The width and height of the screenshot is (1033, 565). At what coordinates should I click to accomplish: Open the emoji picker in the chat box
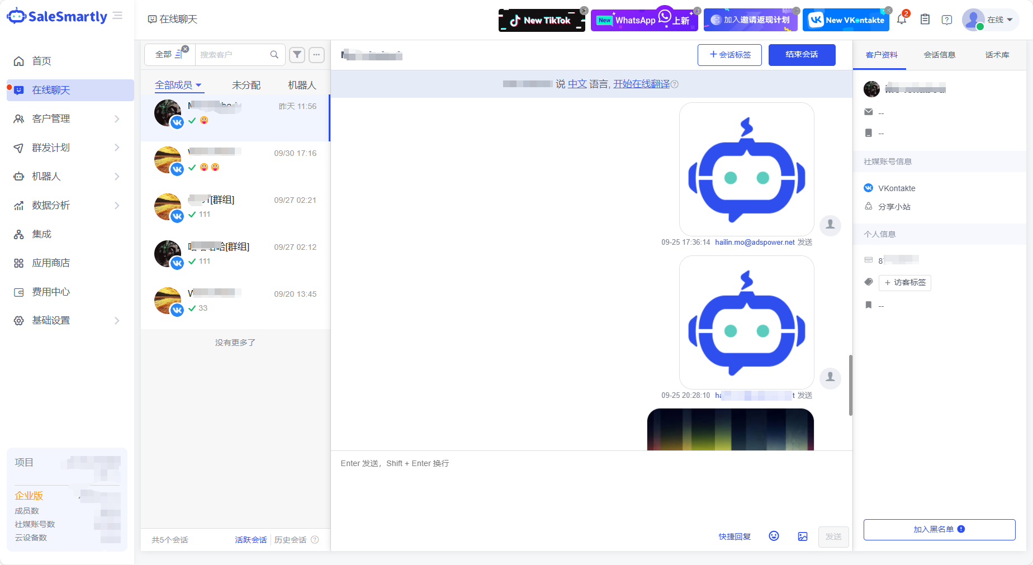point(774,535)
